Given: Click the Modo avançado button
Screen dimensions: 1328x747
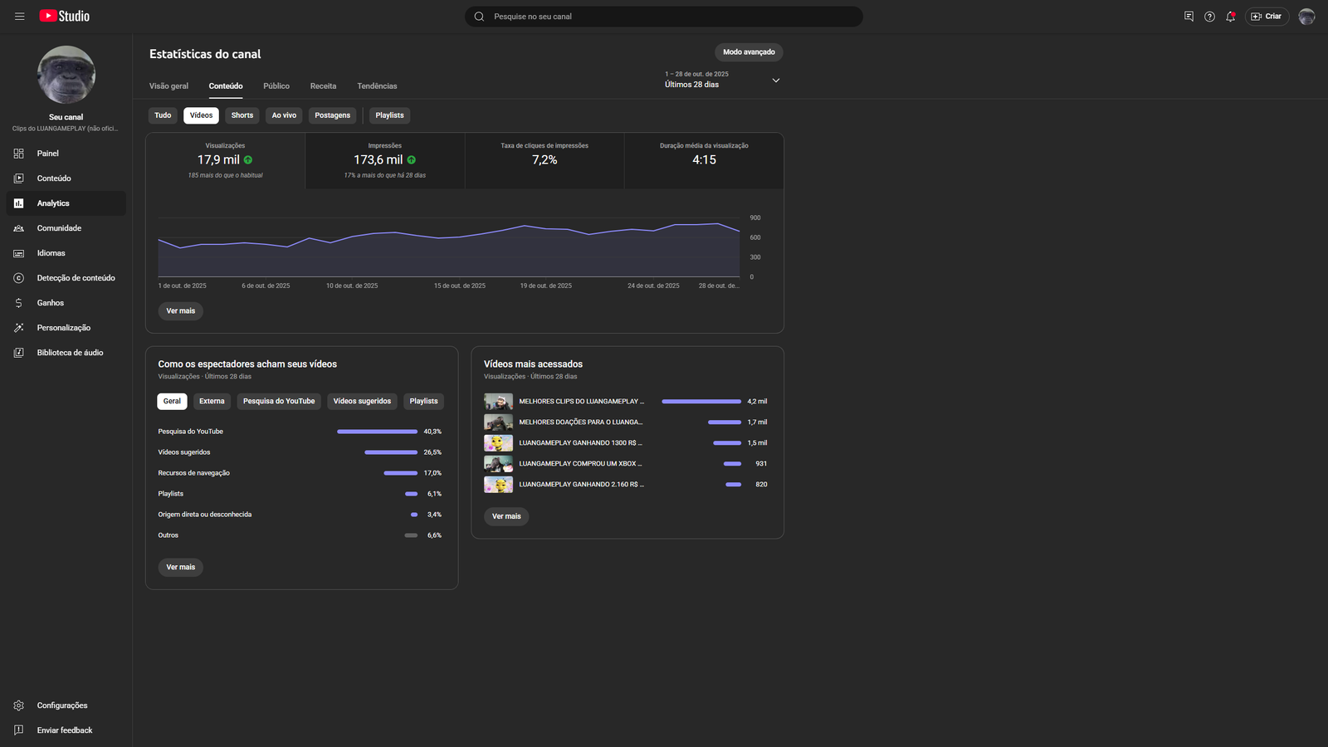Looking at the screenshot, I should pos(749,52).
